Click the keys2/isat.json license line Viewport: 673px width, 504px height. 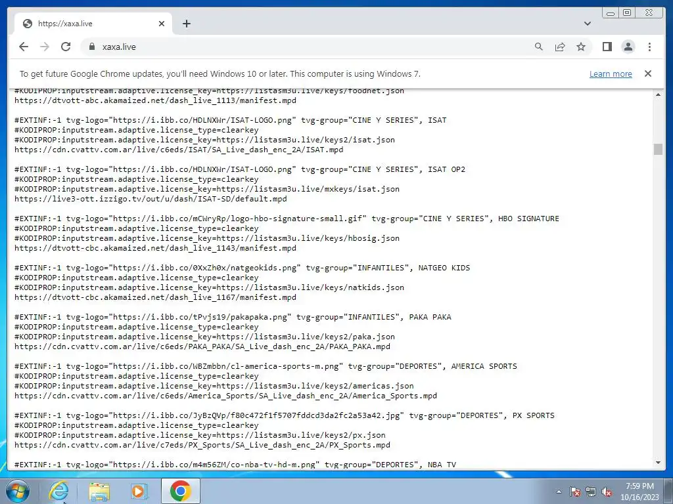tap(204, 140)
